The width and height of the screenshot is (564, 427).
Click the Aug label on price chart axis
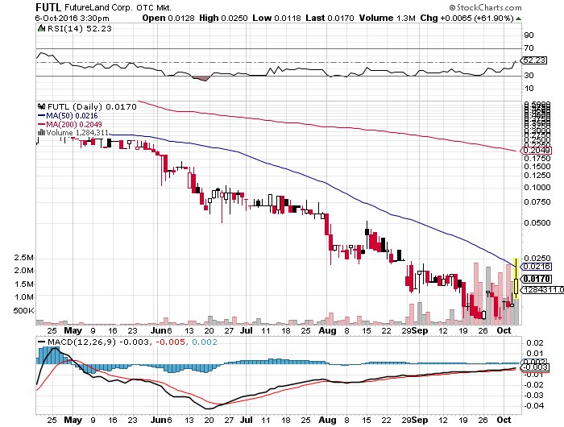(327, 330)
